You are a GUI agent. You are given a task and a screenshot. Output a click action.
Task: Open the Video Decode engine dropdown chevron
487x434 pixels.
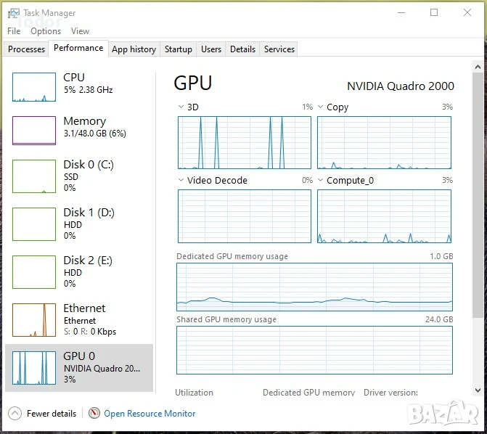(x=181, y=180)
